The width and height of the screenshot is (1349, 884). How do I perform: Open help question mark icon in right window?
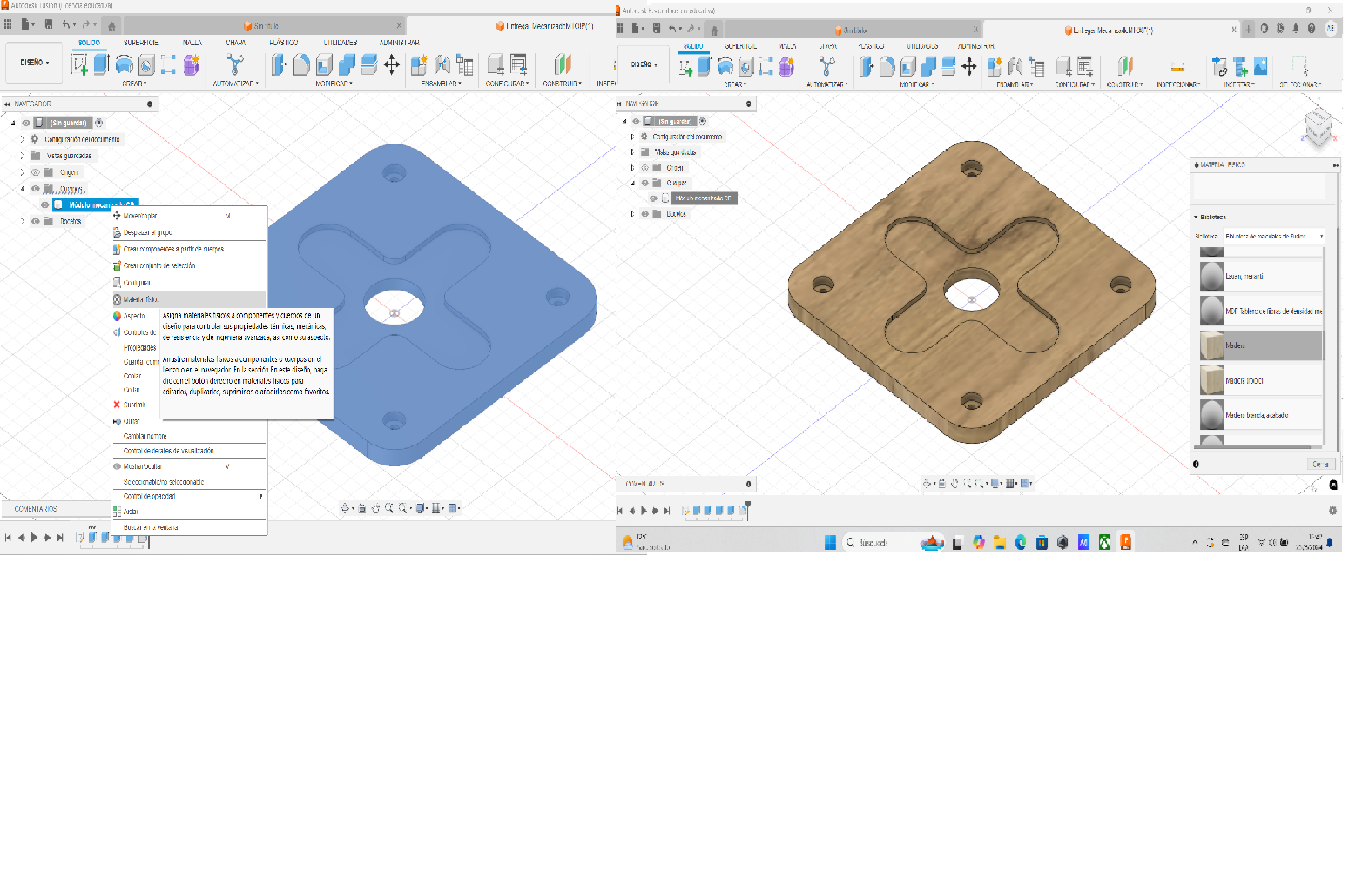1312,29
